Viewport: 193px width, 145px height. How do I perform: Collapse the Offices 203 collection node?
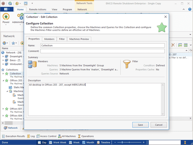(x=3, y=81)
